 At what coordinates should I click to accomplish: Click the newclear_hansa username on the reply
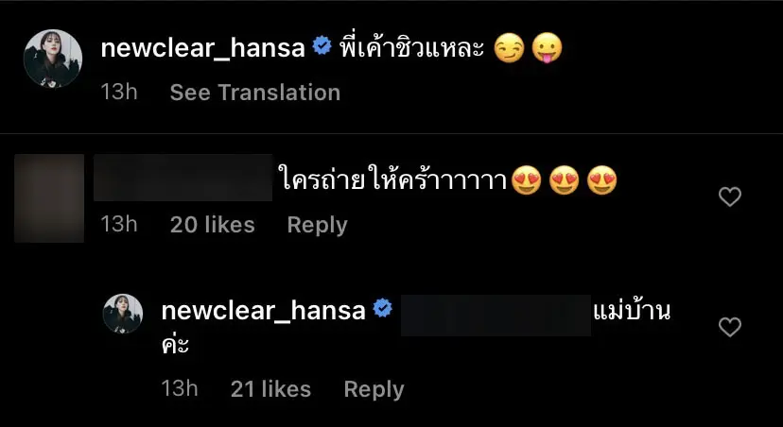[263, 310]
